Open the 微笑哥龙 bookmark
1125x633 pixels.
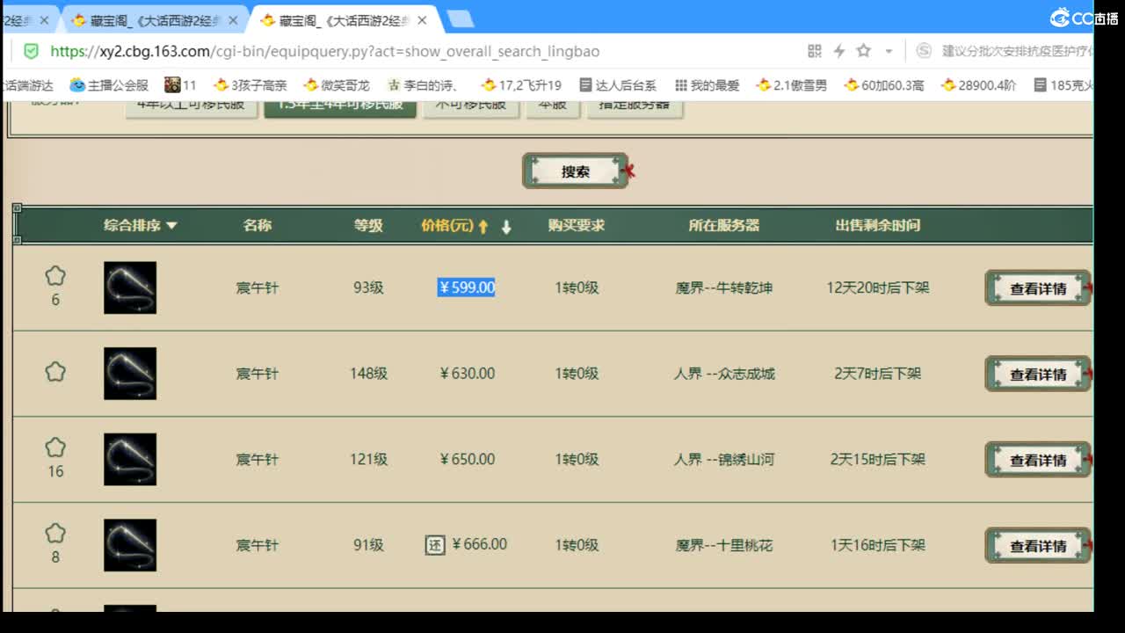(337, 85)
